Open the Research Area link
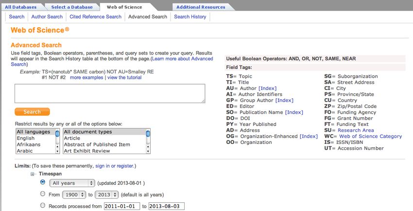 click(356, 130)
